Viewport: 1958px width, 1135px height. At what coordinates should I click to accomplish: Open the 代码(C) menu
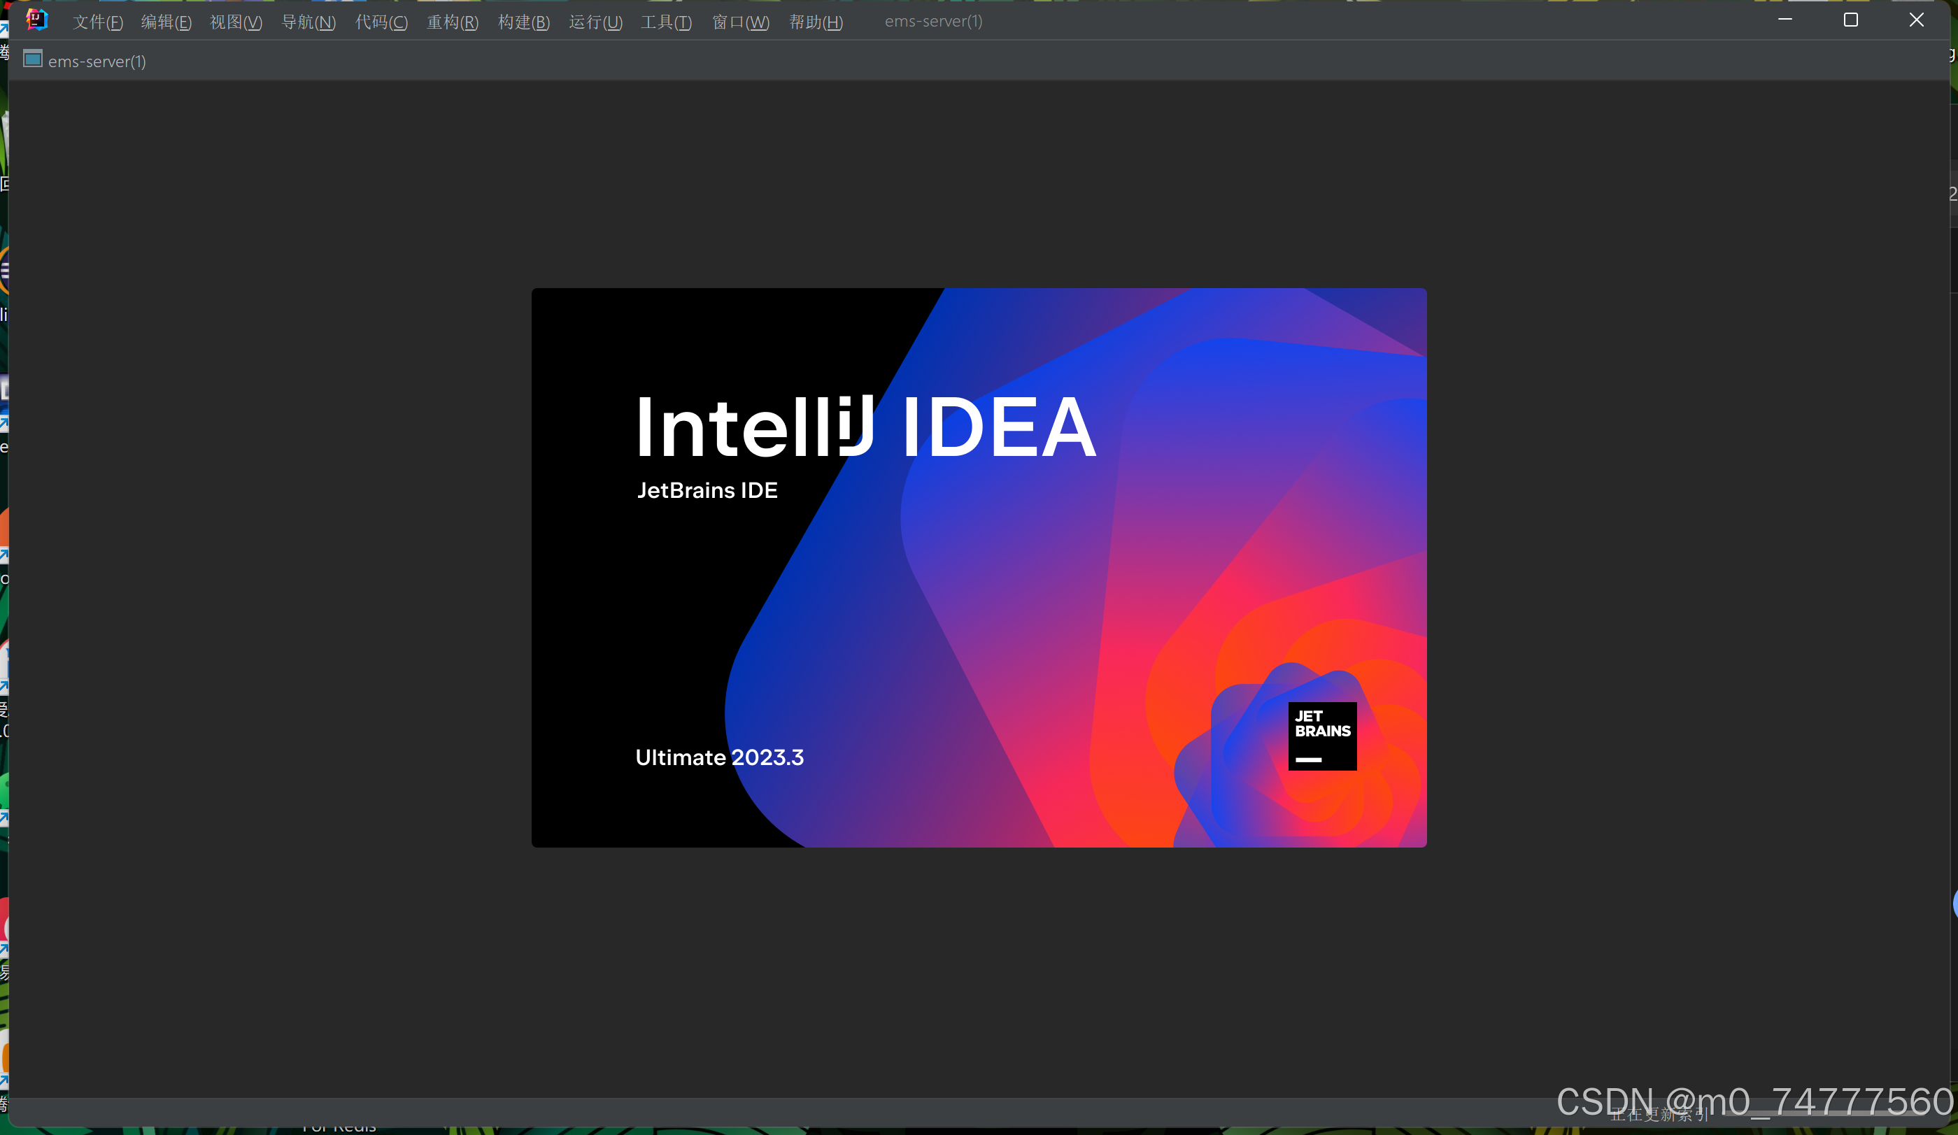(381, 22)
